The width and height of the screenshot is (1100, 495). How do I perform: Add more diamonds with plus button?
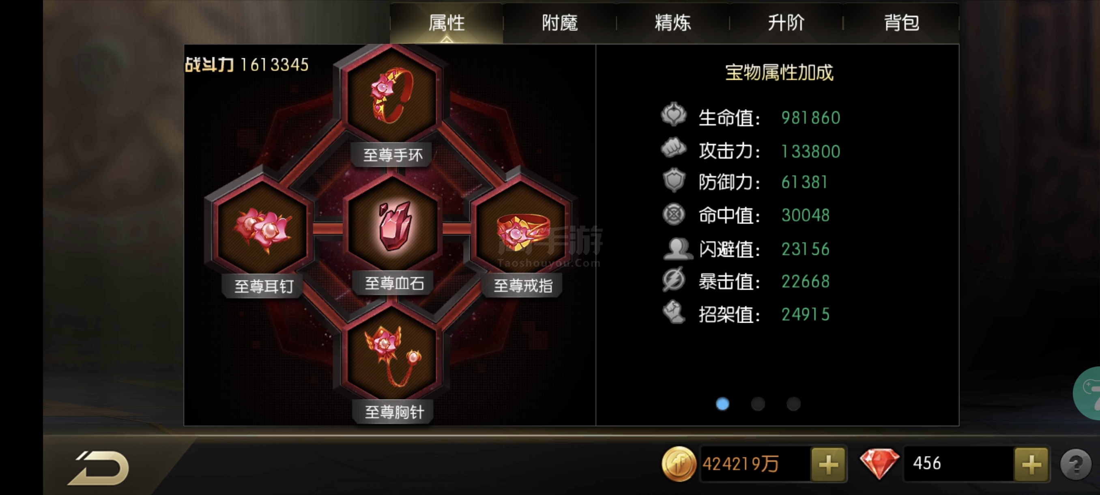pos(1031,464)
